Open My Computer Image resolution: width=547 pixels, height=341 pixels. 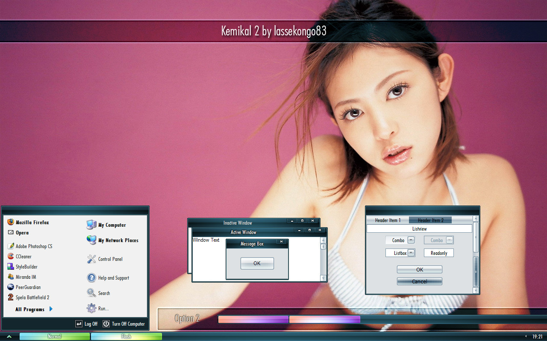106,225
